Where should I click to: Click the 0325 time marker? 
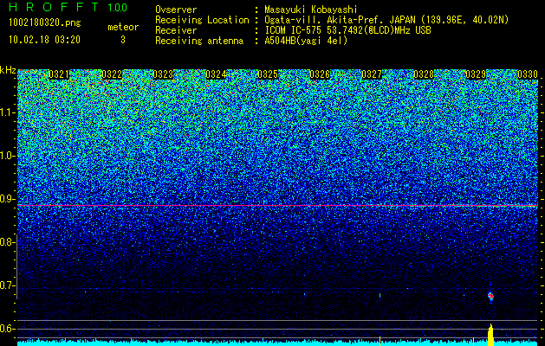point(268,74)
